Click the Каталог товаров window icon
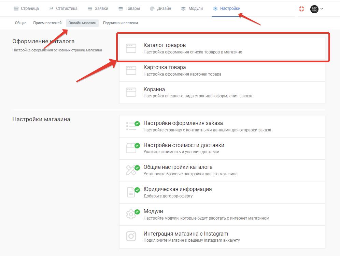 click(x=131, y=48)
